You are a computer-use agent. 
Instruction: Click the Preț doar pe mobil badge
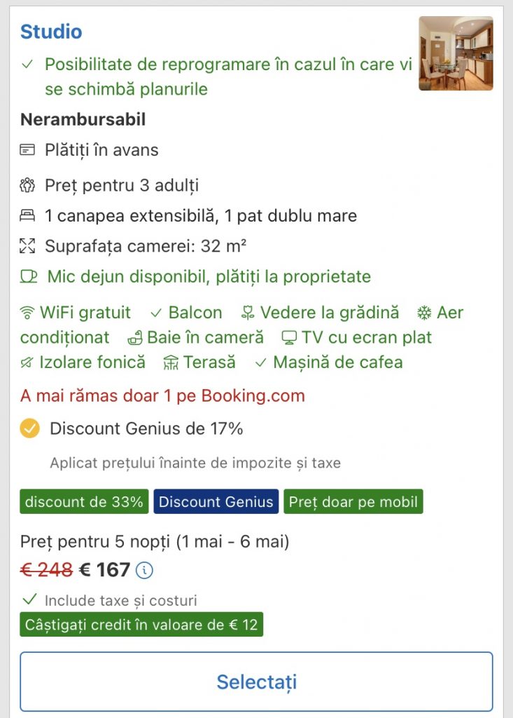click(x=353, y=502)
